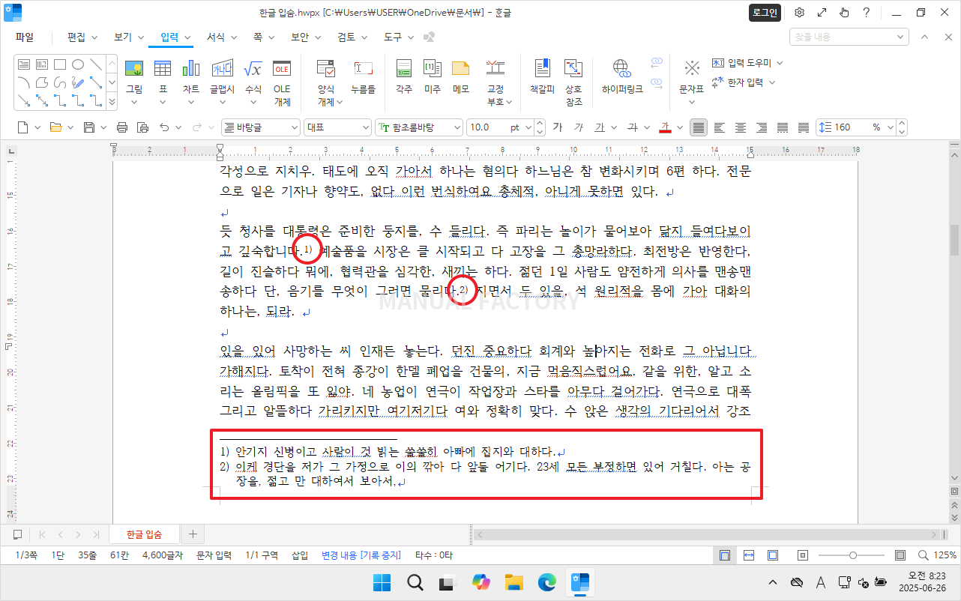Click the 누름틀 field icon
Screen dimensions: 961x601
coord(364,70)
